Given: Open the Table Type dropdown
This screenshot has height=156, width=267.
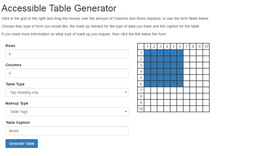Looking at the screenshot, I should click(x=67, y=92).
